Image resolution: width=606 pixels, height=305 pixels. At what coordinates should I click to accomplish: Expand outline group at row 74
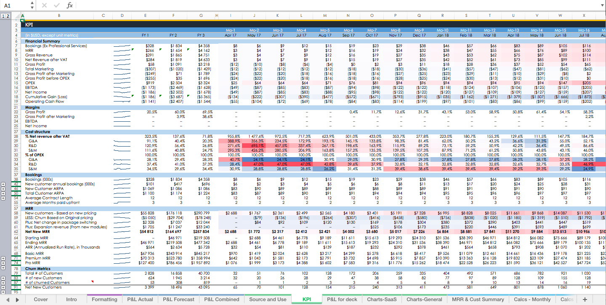click(3, 262)
